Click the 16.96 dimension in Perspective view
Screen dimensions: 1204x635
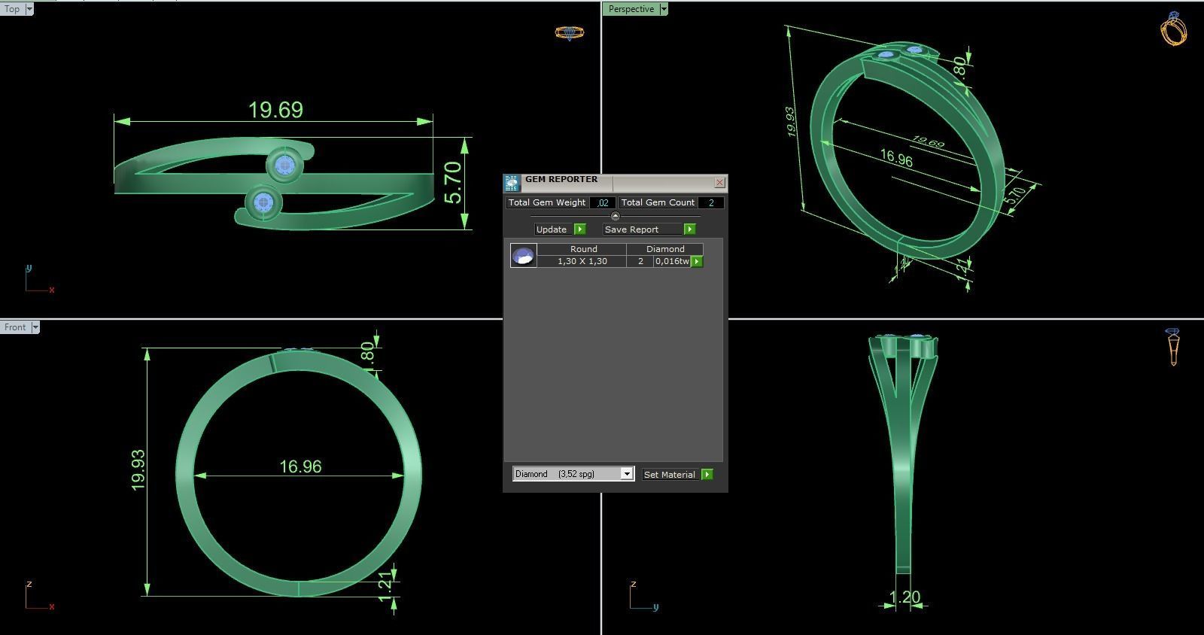(896, 158)
